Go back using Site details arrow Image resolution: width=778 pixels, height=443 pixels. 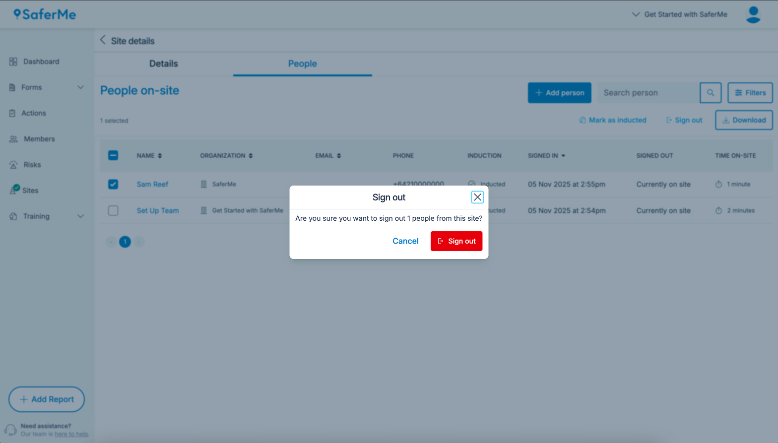(103, 40)
